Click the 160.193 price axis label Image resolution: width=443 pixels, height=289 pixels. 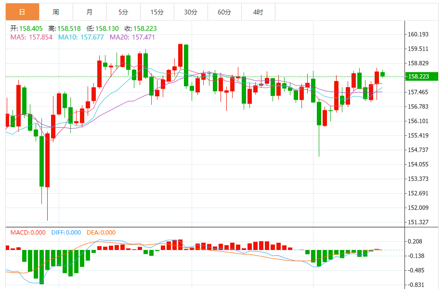[x=418, y=35]
